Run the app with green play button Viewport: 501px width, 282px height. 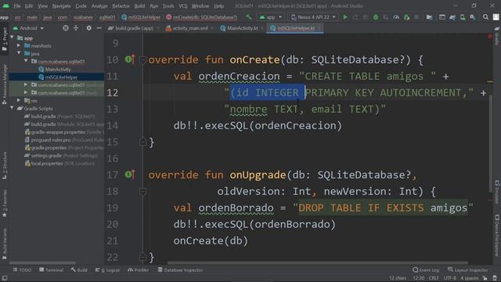click(345, 17)
